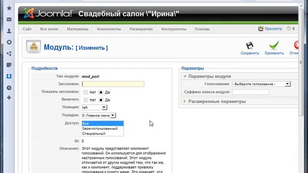Image resolution: width=308 pixels, height=173 pixels.
Task: Click the plus add-panel icon in sidebar
Action: tap(9, 98)
